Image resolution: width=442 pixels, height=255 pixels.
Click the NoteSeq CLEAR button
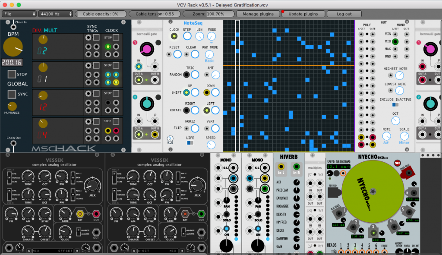[195, 54]
